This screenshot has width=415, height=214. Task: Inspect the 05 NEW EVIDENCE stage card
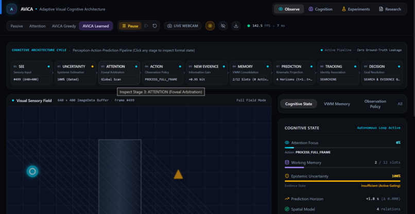[206, 73]
